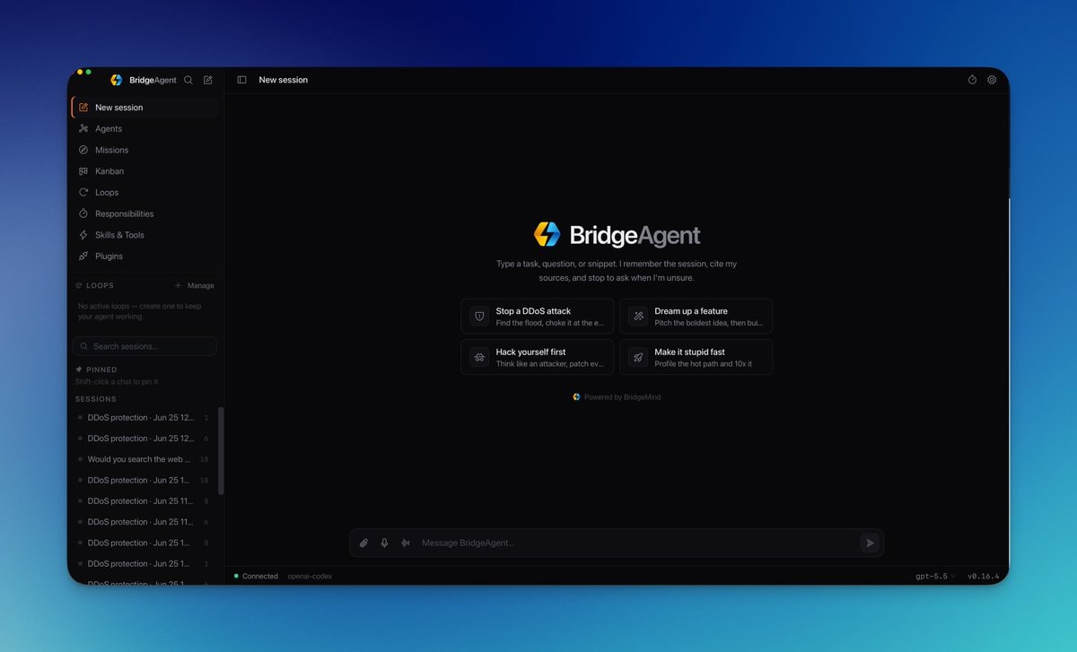Open the 'Would you search the web' session
The height and width of the screenshot is (652, 1077).
(x=144, y=459)
